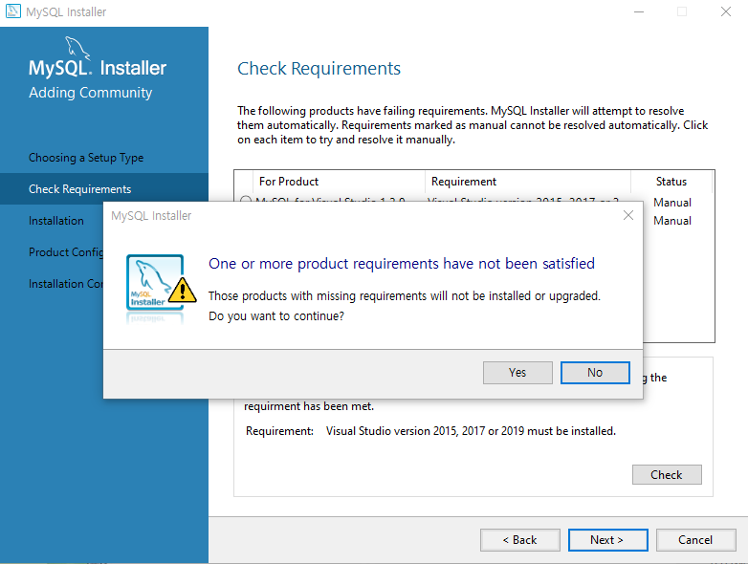The height and width of the screenshot is (564, 748).
Task: Click the Status column header
Action: pos(671,182)
